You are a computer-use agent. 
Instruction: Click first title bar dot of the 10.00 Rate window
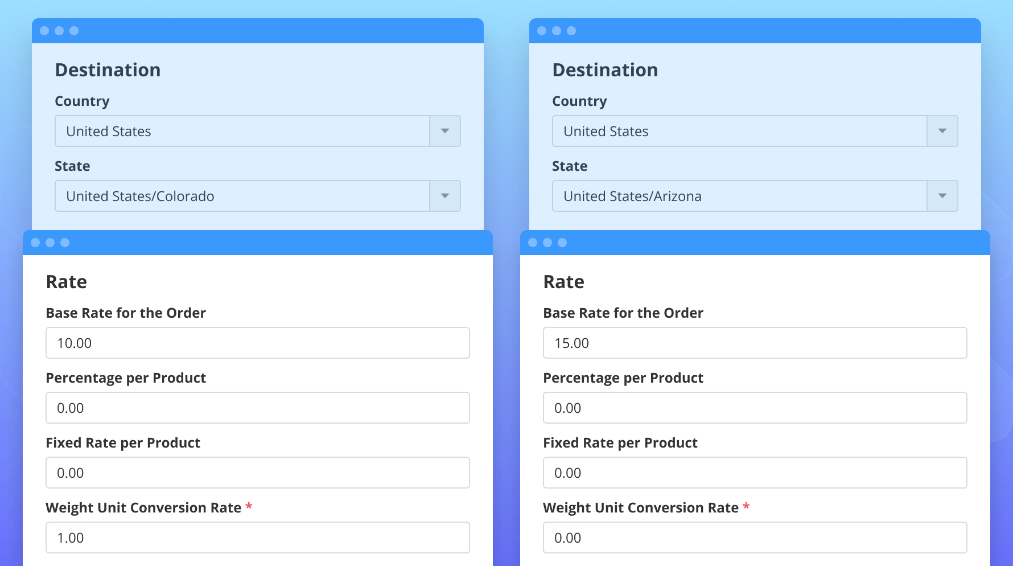pyautogui.click(x=35, y=243)
